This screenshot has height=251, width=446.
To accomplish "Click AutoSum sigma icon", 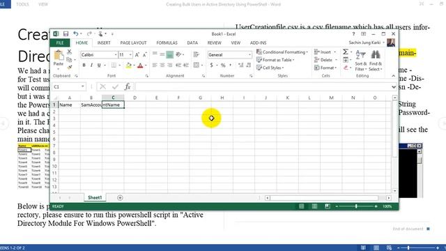I will pos(346,52).
